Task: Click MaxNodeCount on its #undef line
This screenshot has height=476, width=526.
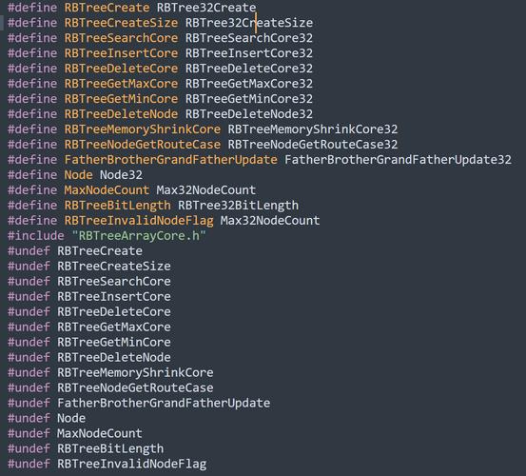Action: [x=100, y=433]
